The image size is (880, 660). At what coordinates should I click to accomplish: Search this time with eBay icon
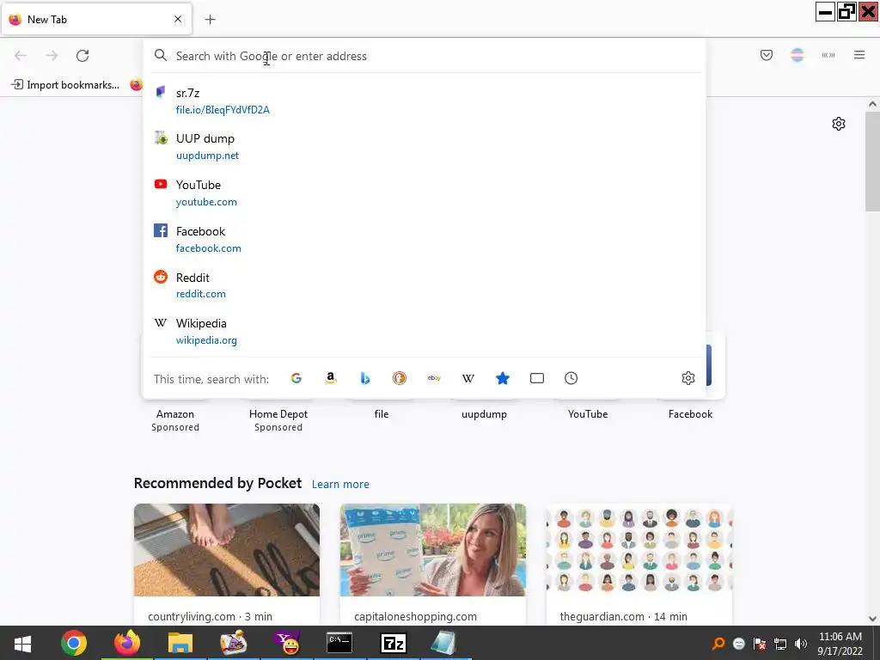434,378
